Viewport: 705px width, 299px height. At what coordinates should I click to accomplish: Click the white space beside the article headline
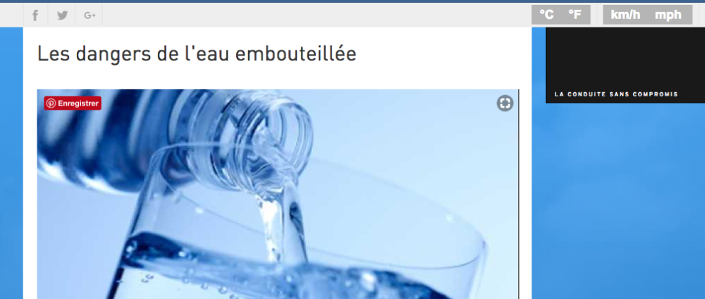(x=441, y=54)
